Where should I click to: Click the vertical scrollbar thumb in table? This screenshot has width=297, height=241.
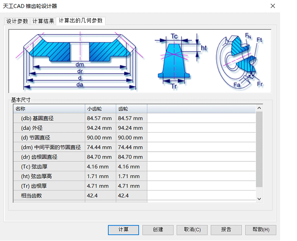pyautogui.click(x=259, y=149)
